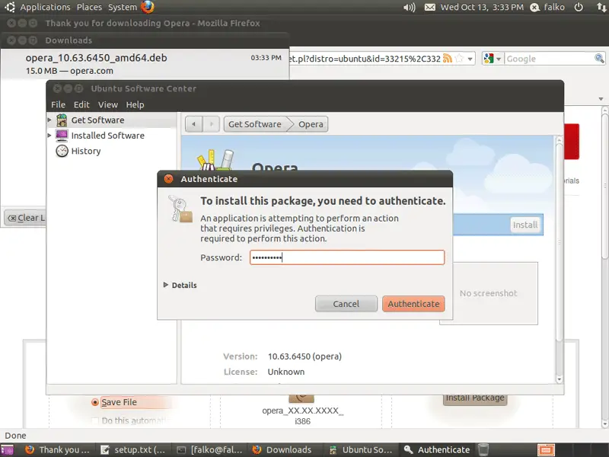
Task: Switch to the 'Thank you ...' Firefox taskbar item
Action: (56, 450)
